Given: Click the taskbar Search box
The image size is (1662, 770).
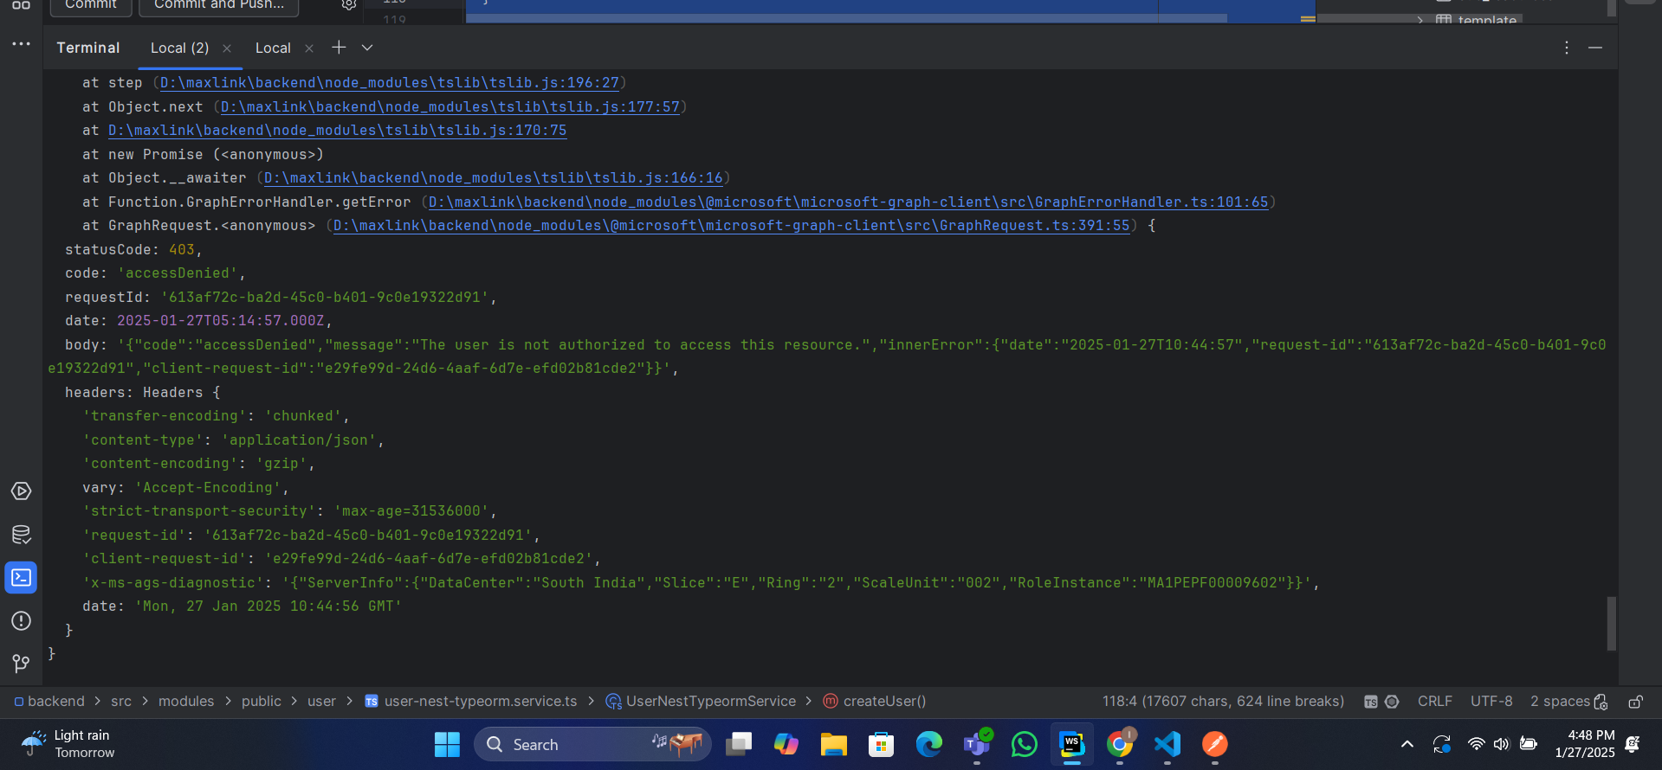Looking at the screenshot, I should 593,744.
